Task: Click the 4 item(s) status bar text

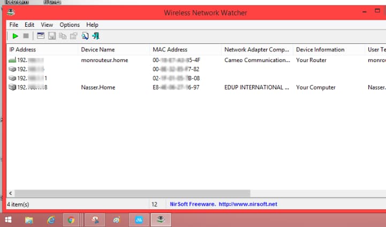Action: (18, 205)
